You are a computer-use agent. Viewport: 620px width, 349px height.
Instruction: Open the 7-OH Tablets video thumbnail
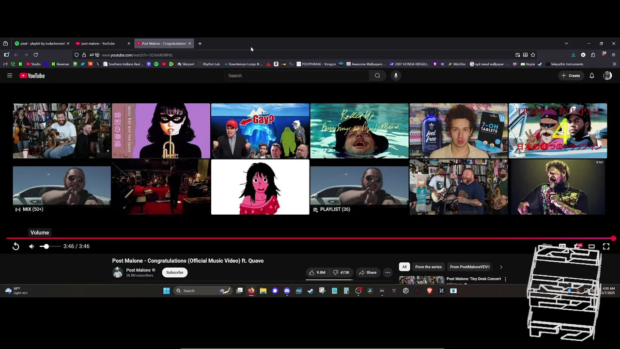tap(458, 131)
